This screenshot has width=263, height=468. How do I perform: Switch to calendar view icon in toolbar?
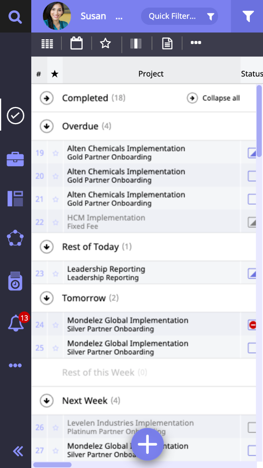coord(76,43)
